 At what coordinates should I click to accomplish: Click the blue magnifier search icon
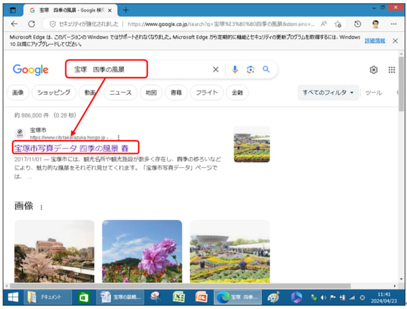(x=266, y=70)
